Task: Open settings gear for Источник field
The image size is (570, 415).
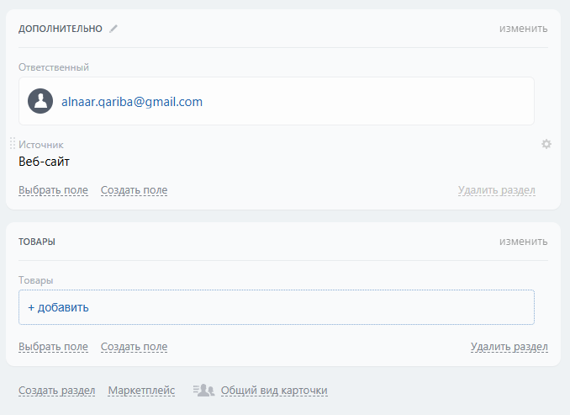Action: [x=546, y=144]
